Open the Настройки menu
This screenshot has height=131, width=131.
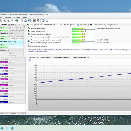17,17
